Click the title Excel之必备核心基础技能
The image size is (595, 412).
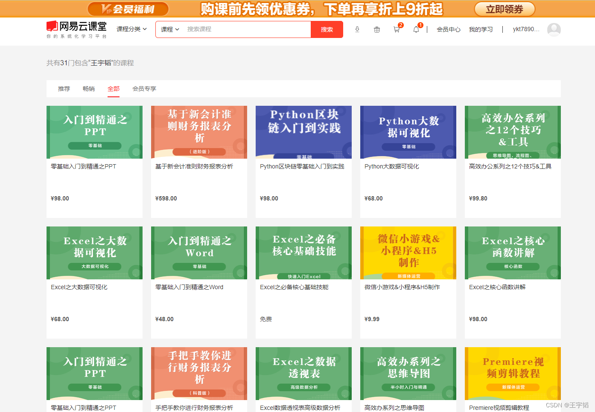click(294, 287)
